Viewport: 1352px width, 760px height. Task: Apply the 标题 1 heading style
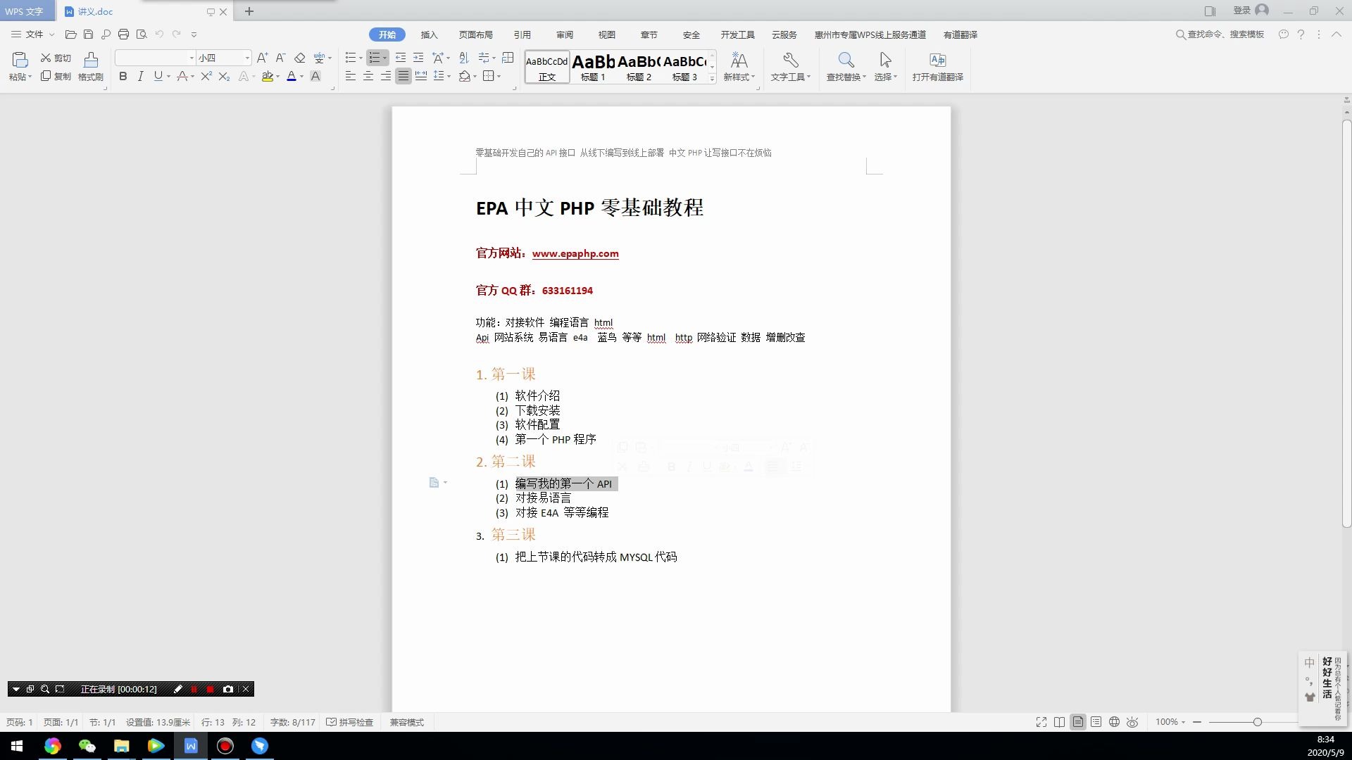click(593, 68)
